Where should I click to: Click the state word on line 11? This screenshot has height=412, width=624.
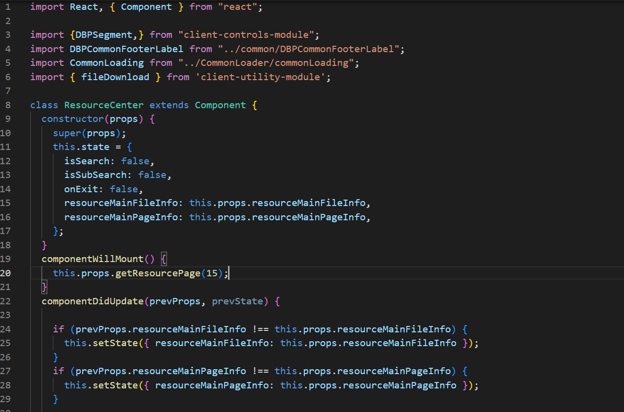point(96,147)
